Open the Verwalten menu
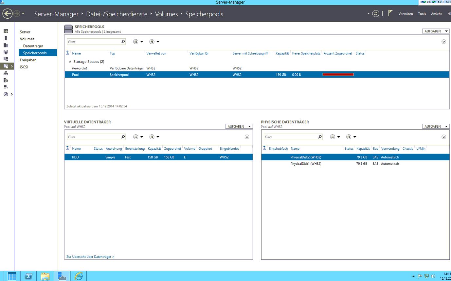The height and width of the screenshot is (281, 451). point(406,14)
